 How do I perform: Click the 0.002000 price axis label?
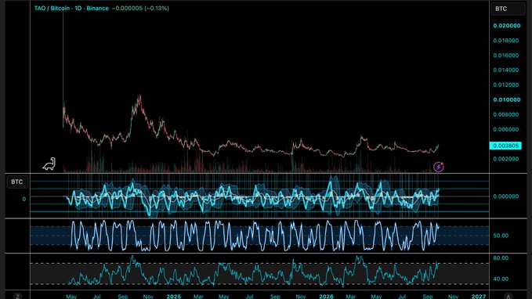point(506,159)
